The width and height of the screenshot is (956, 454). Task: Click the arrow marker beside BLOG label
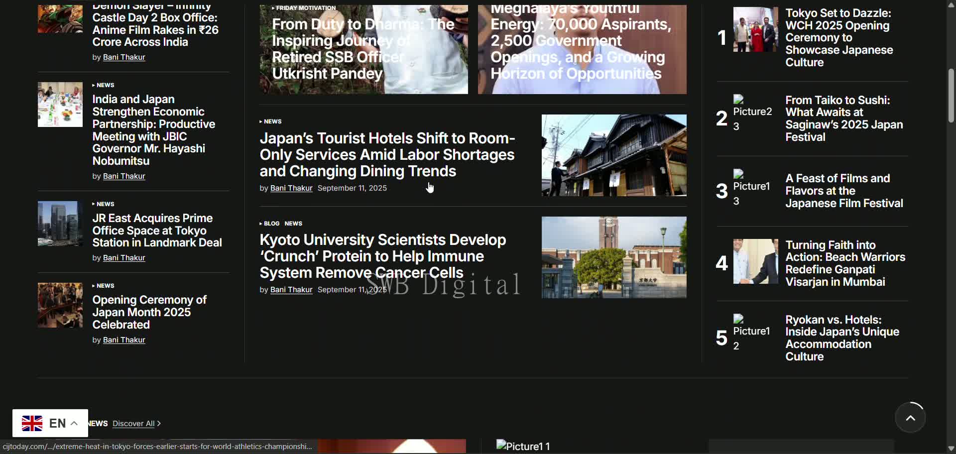coord(261,223)
